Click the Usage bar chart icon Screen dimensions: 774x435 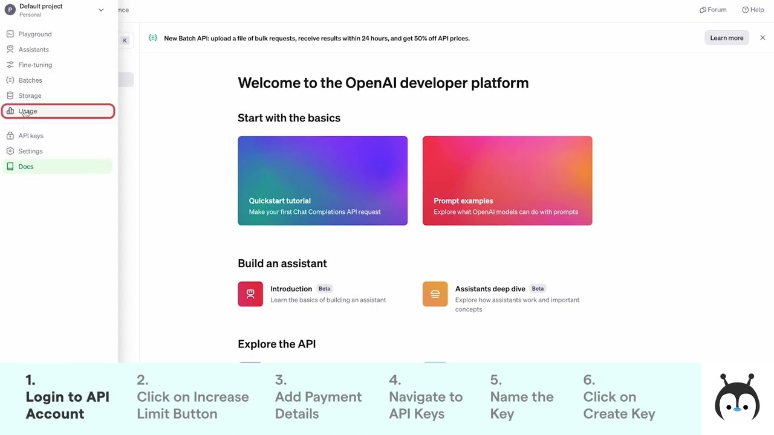(10, 111)
